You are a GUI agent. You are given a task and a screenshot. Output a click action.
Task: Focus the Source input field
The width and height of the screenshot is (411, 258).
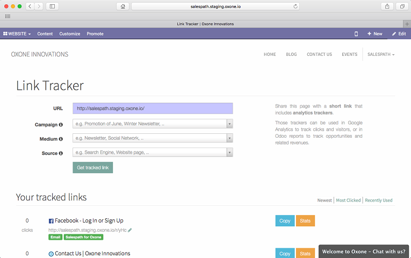coord(150,152)
